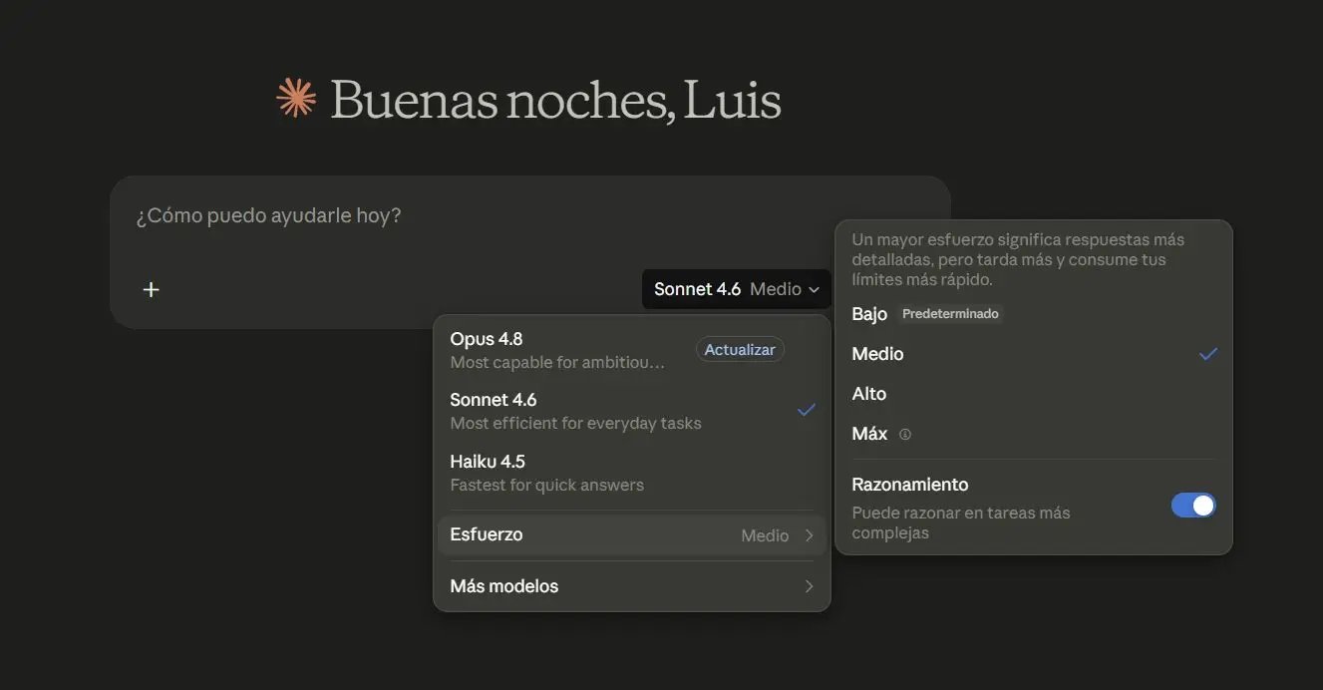Select the Medio effort level
1323x690 pixels.
coord(1034,354)
